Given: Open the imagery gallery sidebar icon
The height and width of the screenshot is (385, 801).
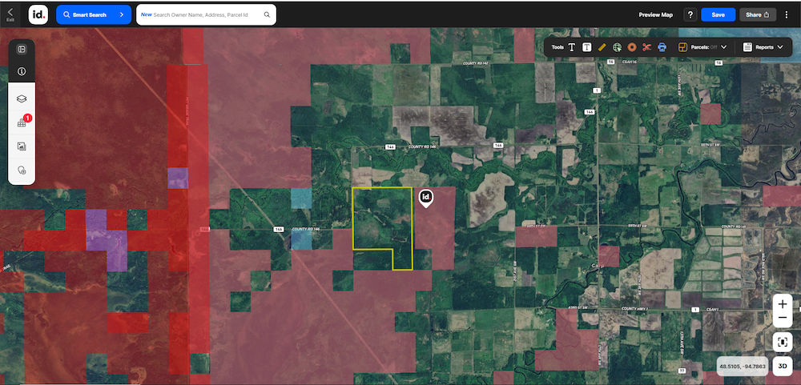Looking at the screenshot, I should pyautogui.click(x=22, y=146).
